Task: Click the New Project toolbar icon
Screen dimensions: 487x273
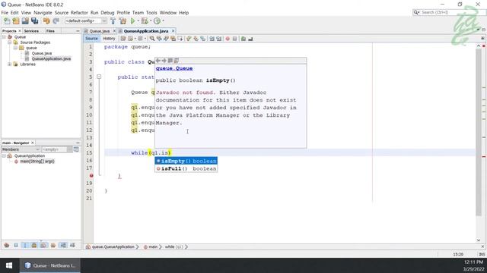Action: click(16, 21)
